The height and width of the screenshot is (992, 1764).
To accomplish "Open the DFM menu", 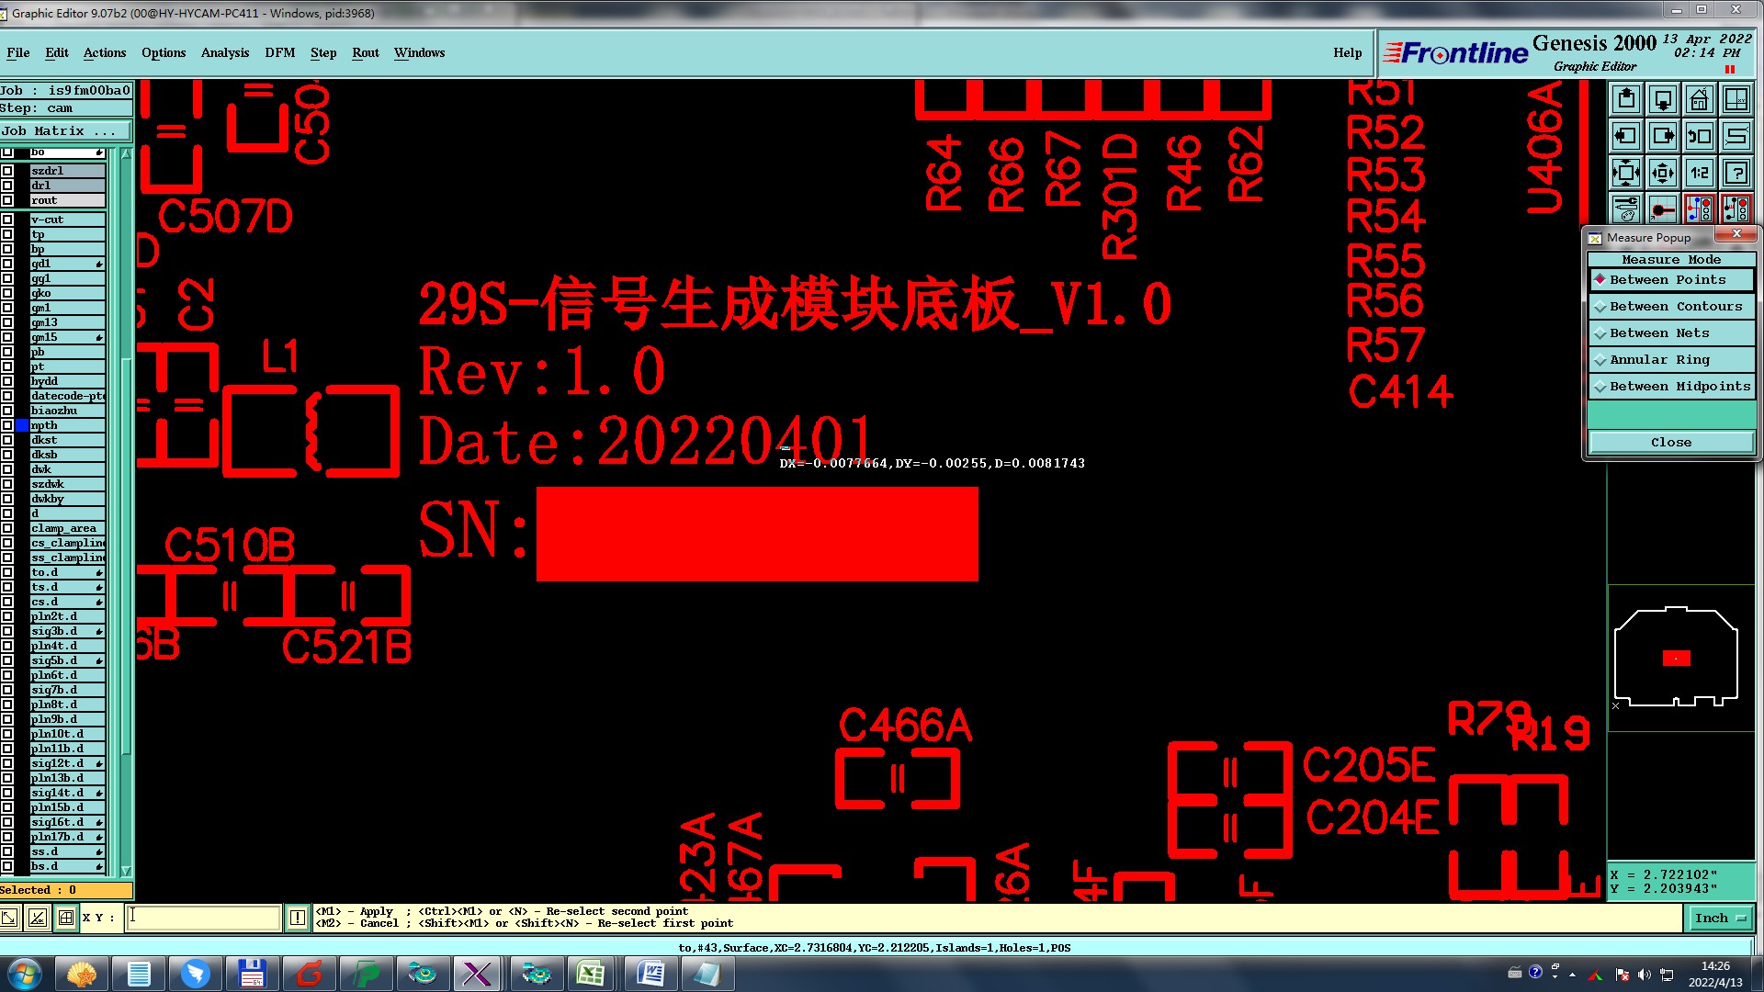I will tap(279, 52).
